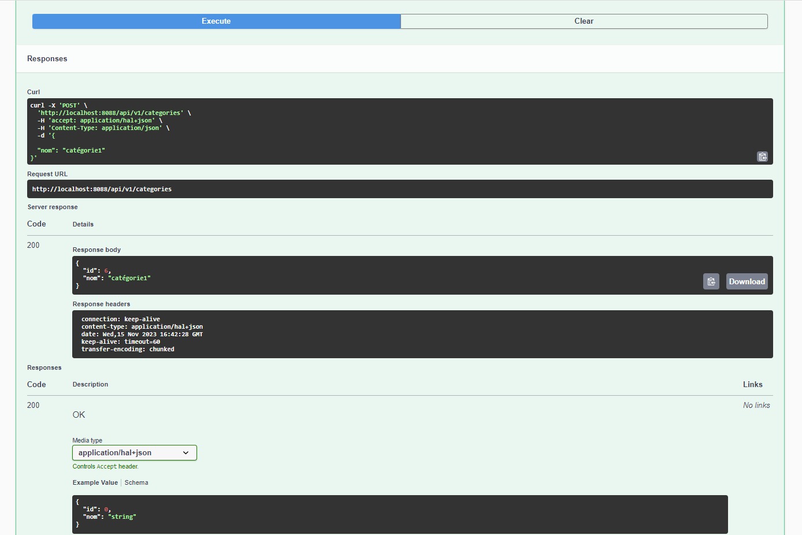
Task: Open the Media type dropdown
Action: (x=134, y=452)
